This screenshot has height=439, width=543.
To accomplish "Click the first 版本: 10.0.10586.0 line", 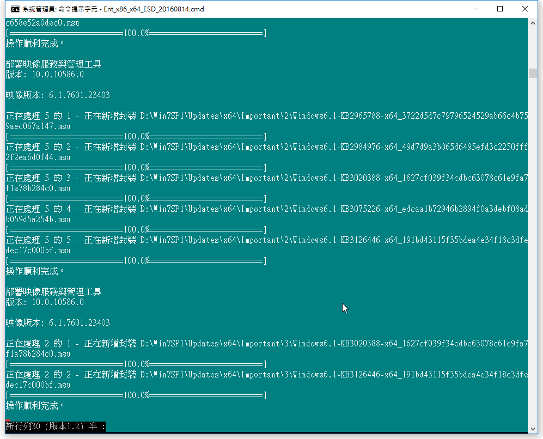I will pos(45,75).
